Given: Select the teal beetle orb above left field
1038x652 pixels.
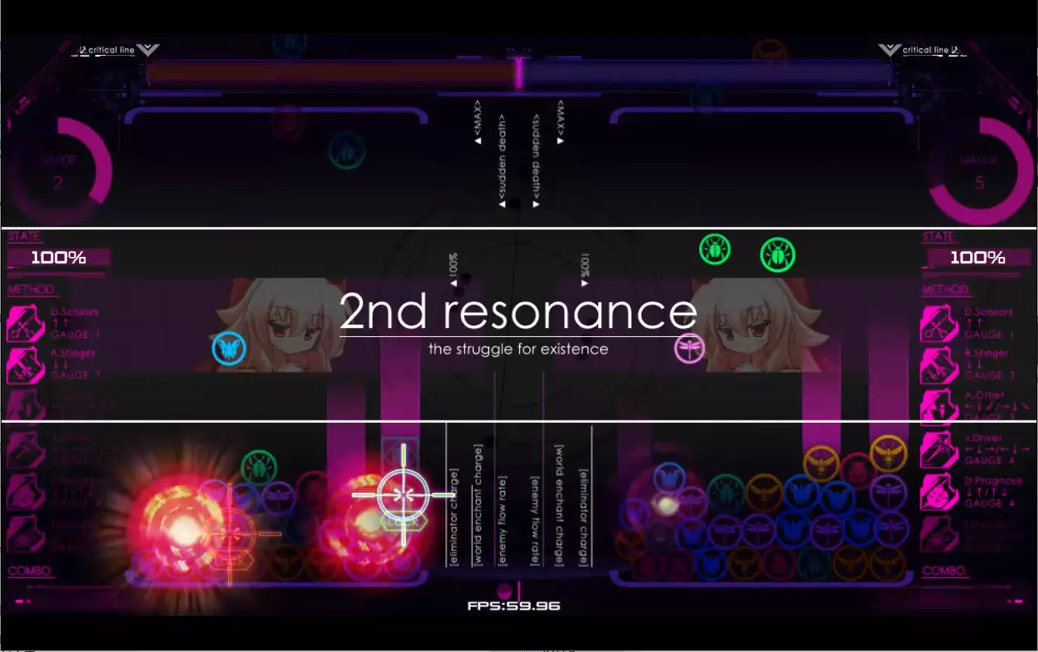Looking at the screenshot, I should pos(347,151).
